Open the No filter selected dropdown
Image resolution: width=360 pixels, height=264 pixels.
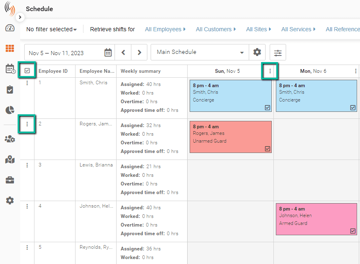tap(51, 29)
